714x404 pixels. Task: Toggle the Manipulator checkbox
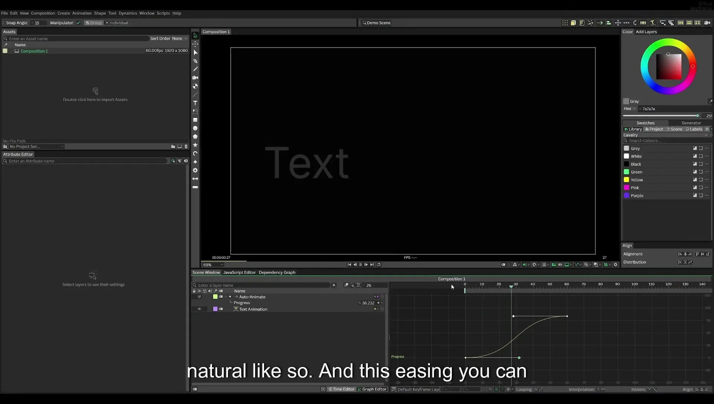coord(78,23)
